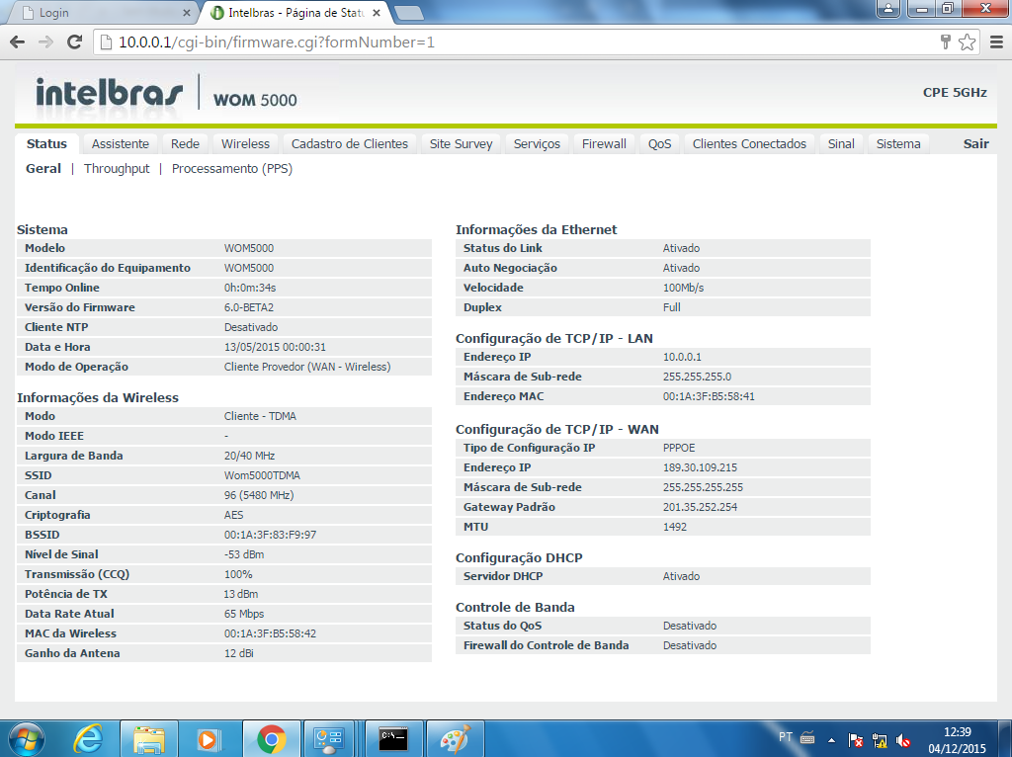Click firmware version 6.0-BETA2 value

pyautogui.click(x=249, y=307)
